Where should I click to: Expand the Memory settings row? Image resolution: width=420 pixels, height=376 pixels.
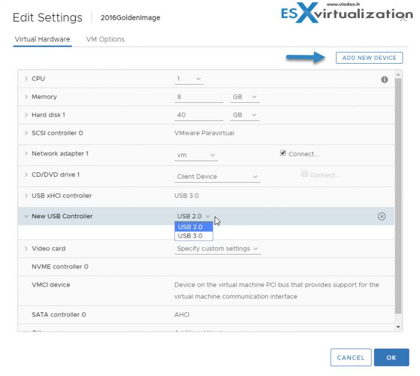click(26, 97)
